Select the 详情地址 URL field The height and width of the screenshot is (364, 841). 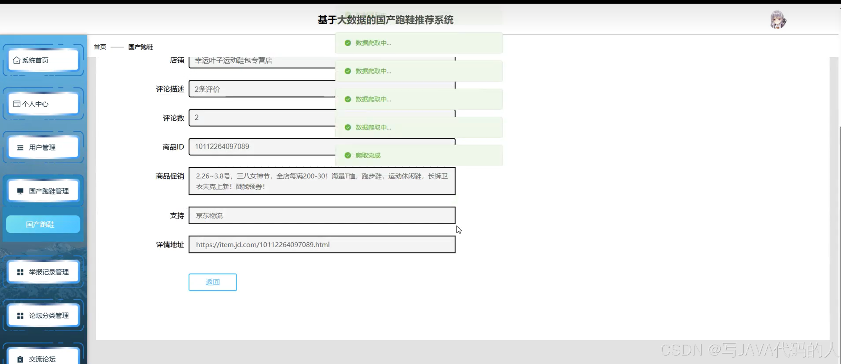pos(321,245)
